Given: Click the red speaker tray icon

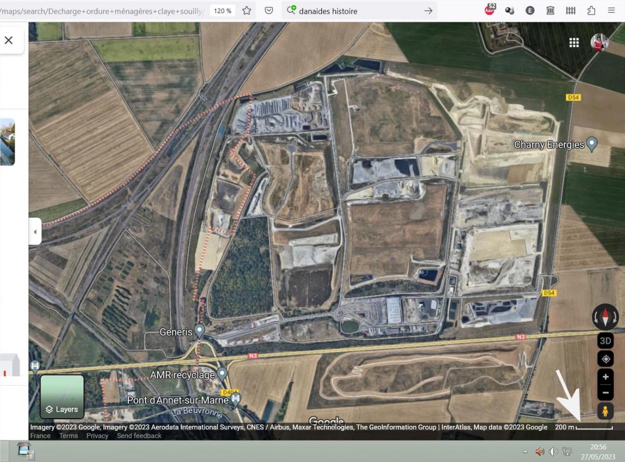Looking at the screenshot, I should click(540, 452).
